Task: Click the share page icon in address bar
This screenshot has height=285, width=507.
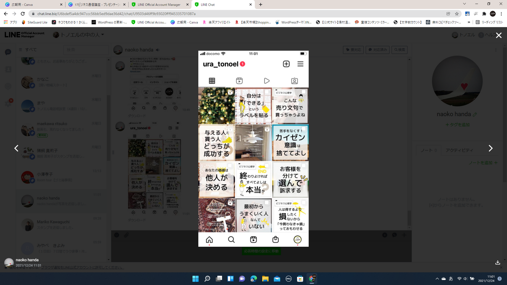Action: [448, 14]
